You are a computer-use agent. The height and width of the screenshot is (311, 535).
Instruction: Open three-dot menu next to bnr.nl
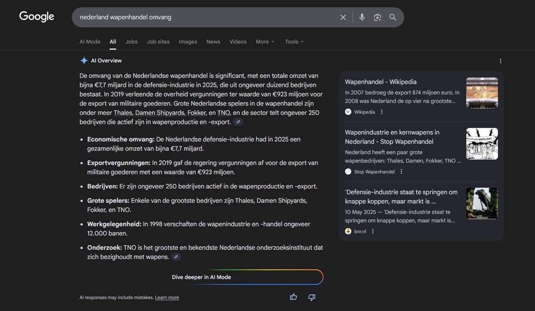(373, 231)
